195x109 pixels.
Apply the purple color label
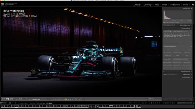click(73, 99)
